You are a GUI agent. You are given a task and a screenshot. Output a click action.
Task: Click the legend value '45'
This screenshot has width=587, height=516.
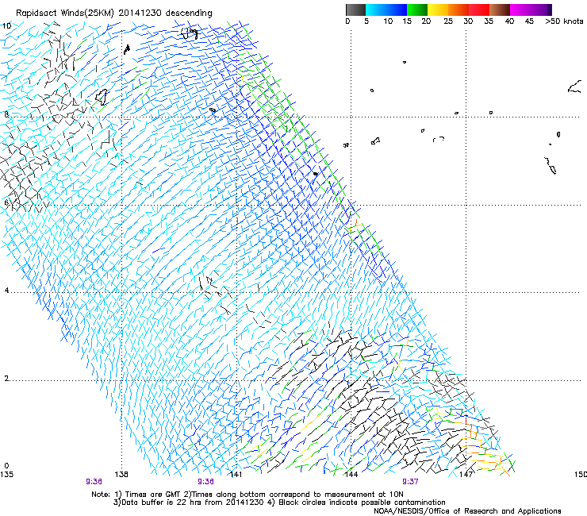pos(529,21)
